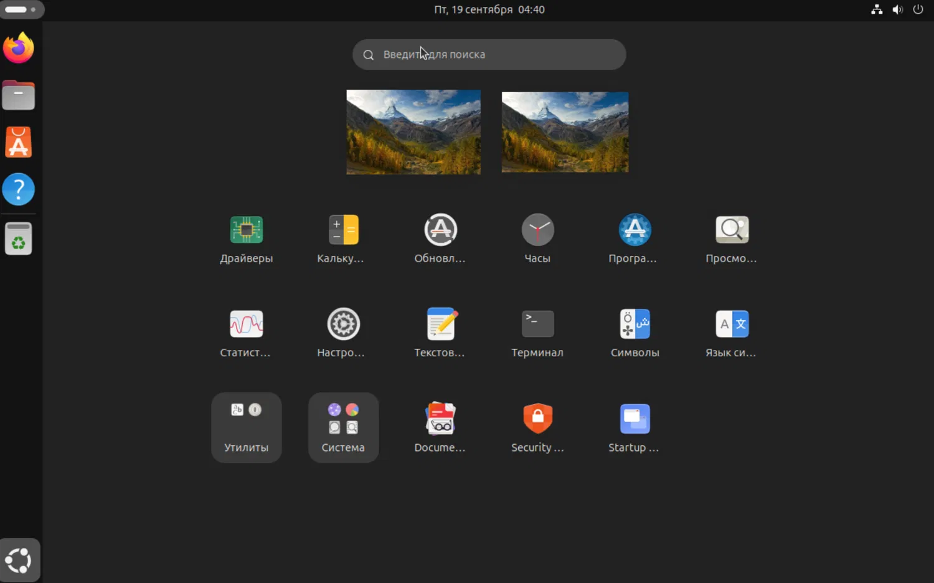Select the first workspace thumbnail
This screenshot has width=934, height=583.
(x=413, y=132)
